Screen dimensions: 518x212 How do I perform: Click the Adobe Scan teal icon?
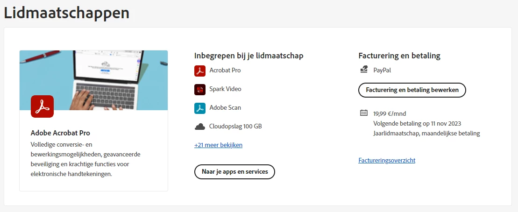click(x=200, y=108)
